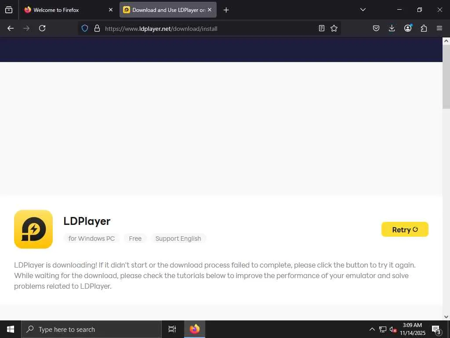Image resolution: width=450 pixels, height=338 pixels.
Task: Click the muted volume tray icon
Action: (x=393, y=329)
